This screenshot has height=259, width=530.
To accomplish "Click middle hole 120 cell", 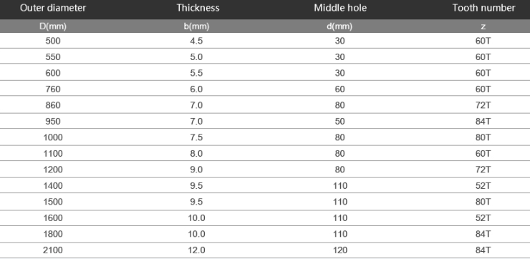I will [x=339, y=250].
